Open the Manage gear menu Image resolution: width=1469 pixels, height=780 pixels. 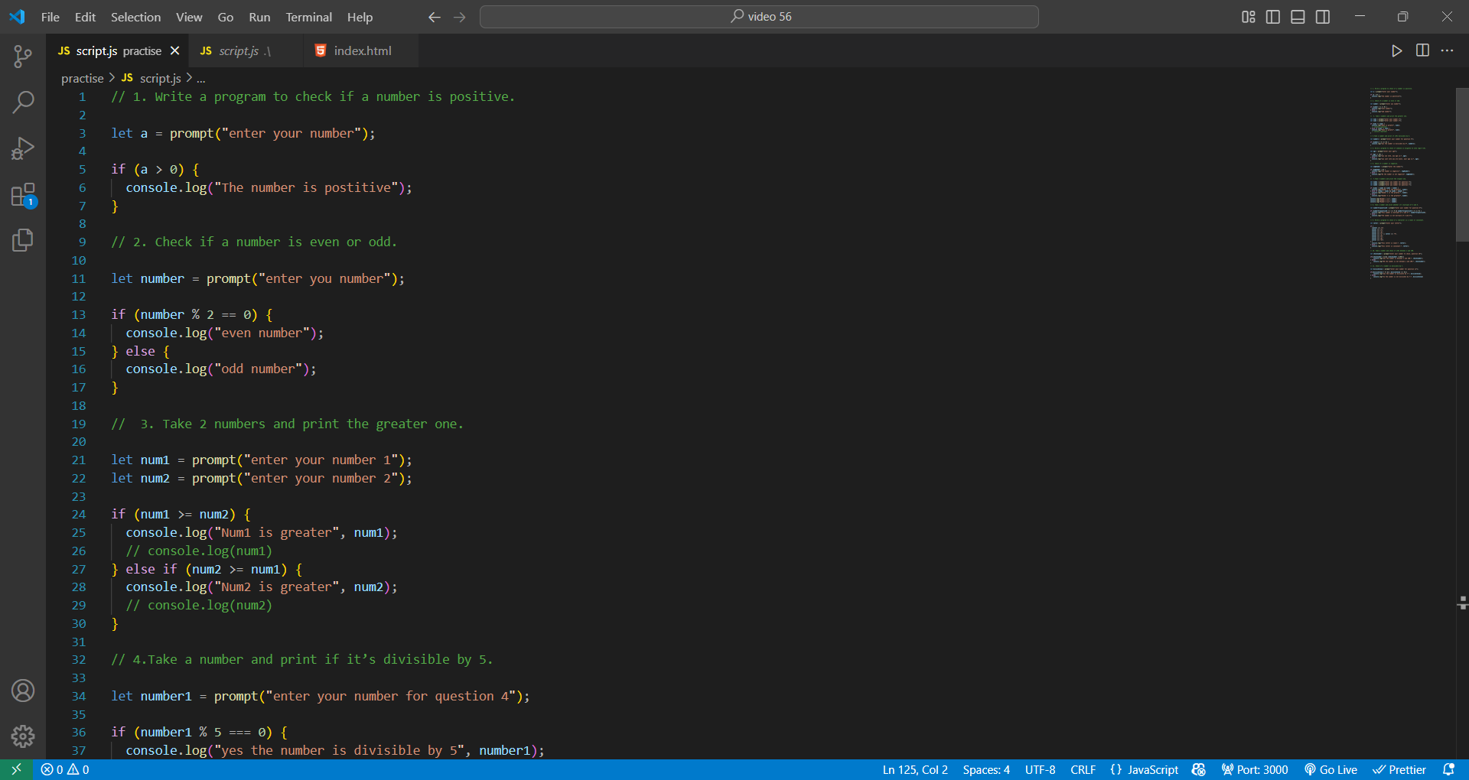click(23, 736)
